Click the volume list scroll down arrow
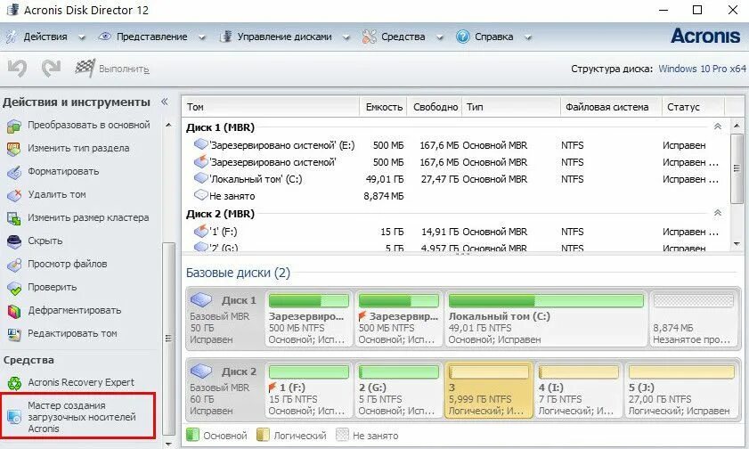This screenshot has width=749, height=449. (x=737, y=243)
